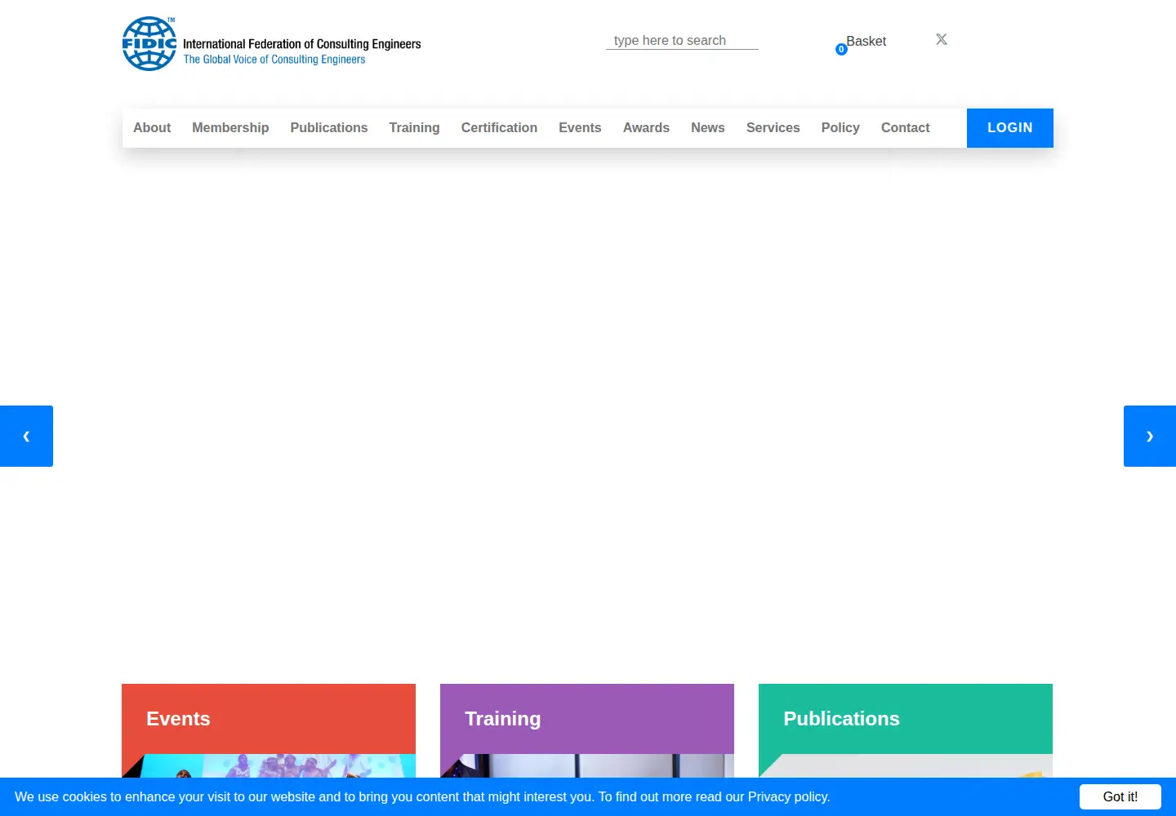Click 'The Global Voice of Consulting Engineers' tagline

tap(274, 60)
